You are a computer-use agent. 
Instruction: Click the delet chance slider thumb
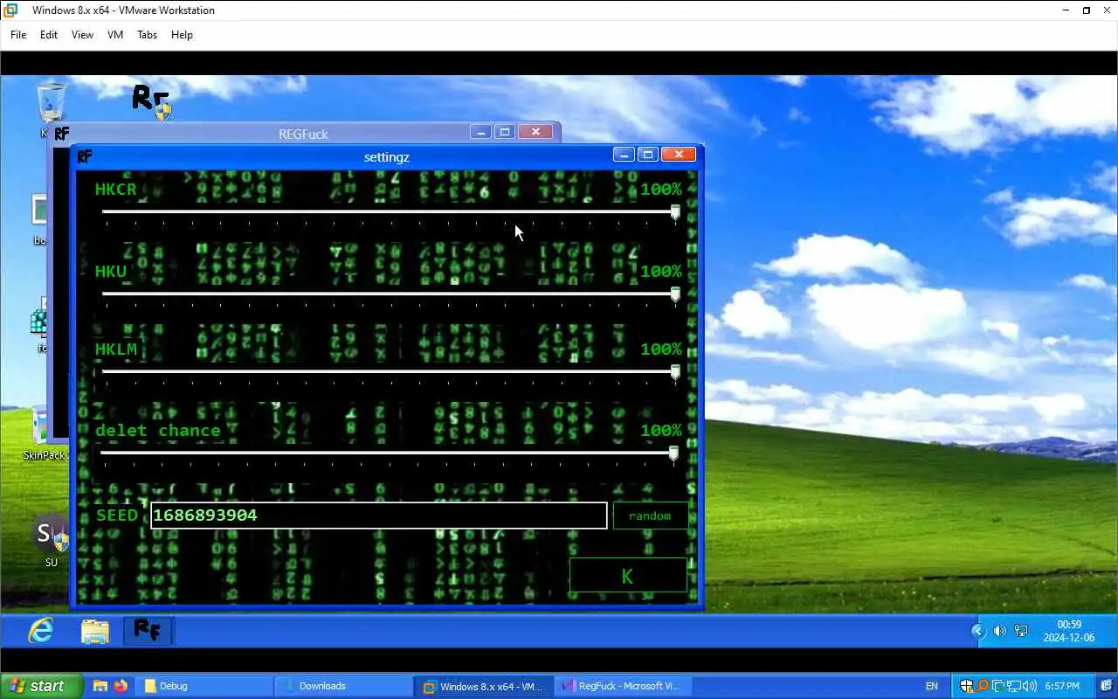point(673,453)
